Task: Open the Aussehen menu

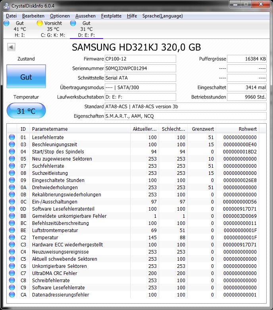Action: click(85, 16)
